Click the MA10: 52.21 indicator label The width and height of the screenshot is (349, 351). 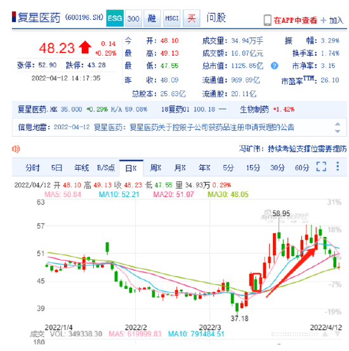(119, 195)
